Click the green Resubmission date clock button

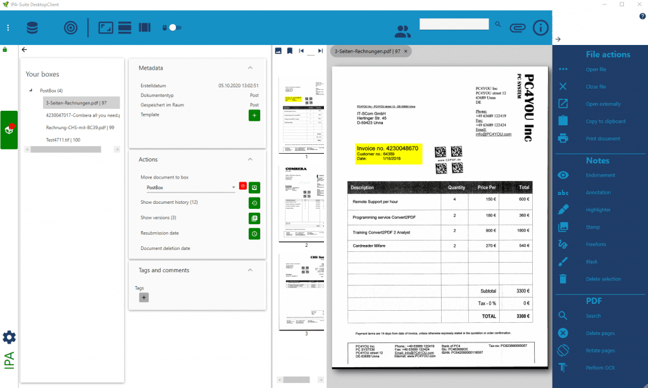(254, 234)
